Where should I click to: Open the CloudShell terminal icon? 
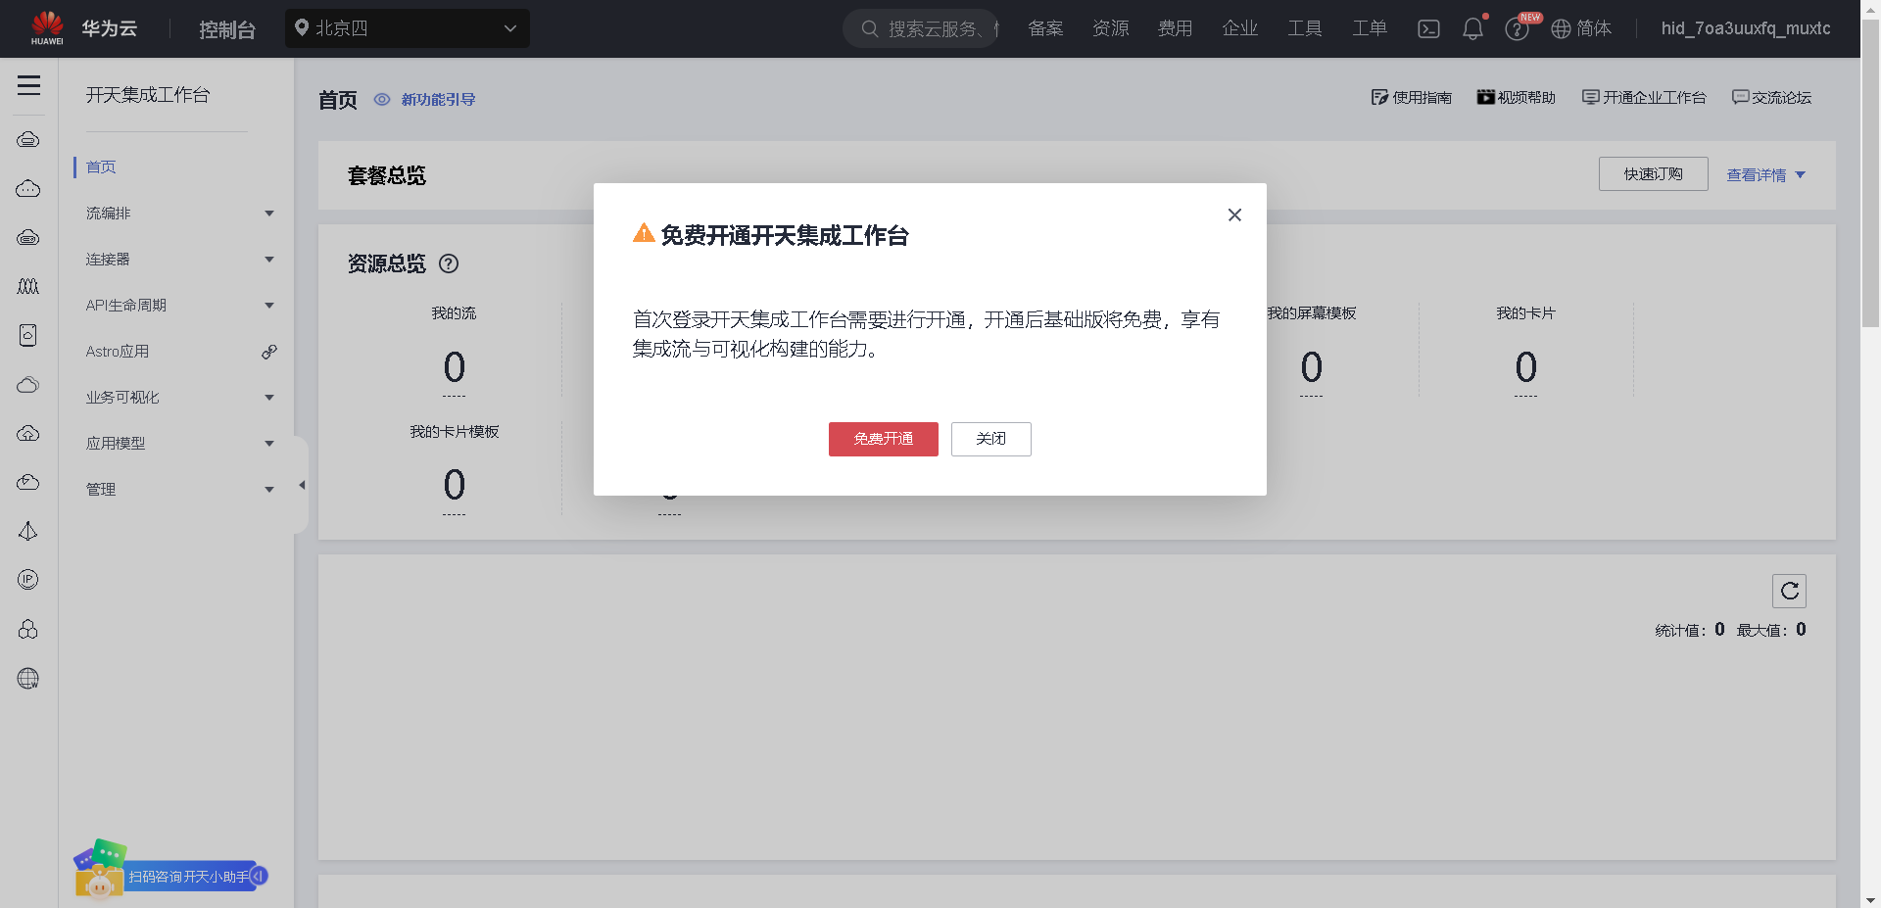(1428, 28)
